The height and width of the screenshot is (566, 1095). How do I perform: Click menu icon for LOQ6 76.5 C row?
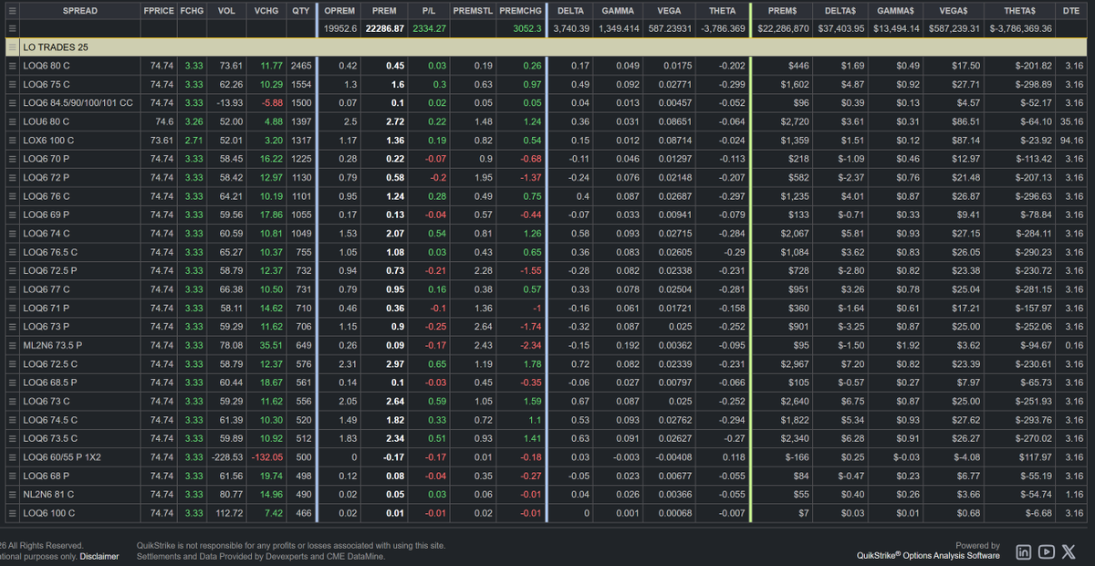click(x=12, y=252)
